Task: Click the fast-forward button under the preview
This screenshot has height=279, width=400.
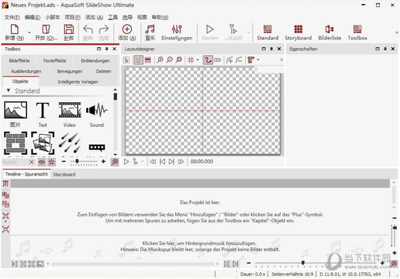Action: tap(181, 162)
